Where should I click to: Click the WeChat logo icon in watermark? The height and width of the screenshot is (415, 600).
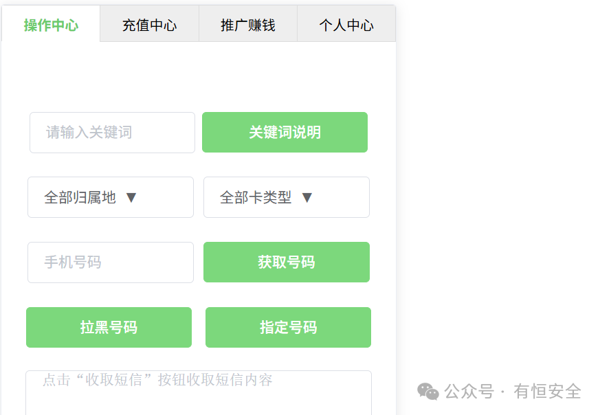[427, 391]
